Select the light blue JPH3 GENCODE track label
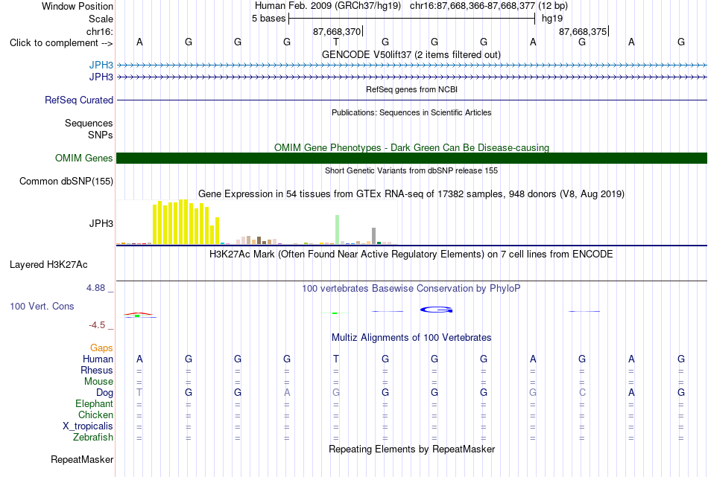This screenshot has height=477, width=708. coord(101,65)
